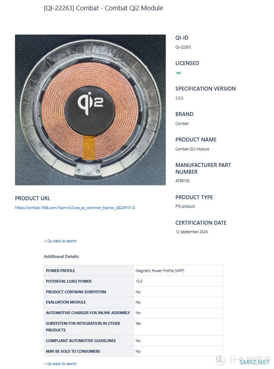The image size is (274, 369).
Task: Select the specification version '2.0.0'
Action: coord(179,98)
